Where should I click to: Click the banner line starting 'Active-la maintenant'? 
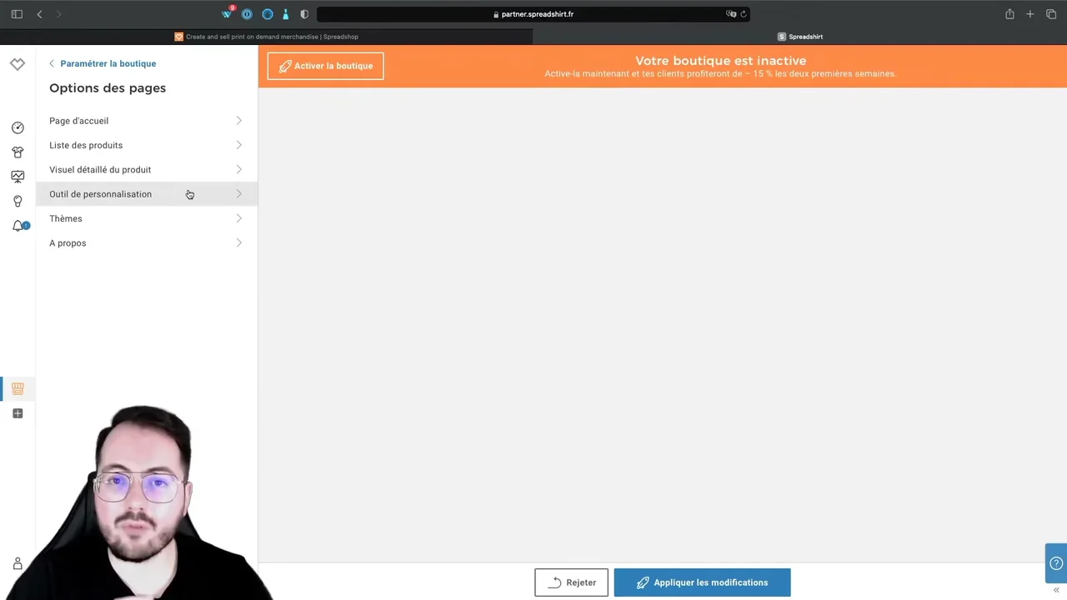720,74
